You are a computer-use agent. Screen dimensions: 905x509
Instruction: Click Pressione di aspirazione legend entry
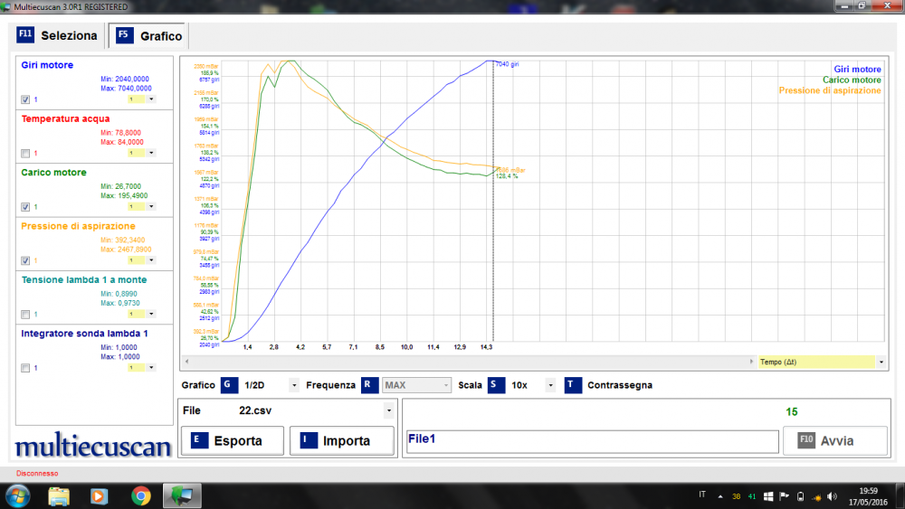click(830, 90)
